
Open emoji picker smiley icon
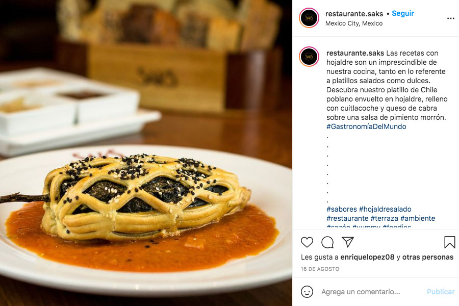(307, 292)
